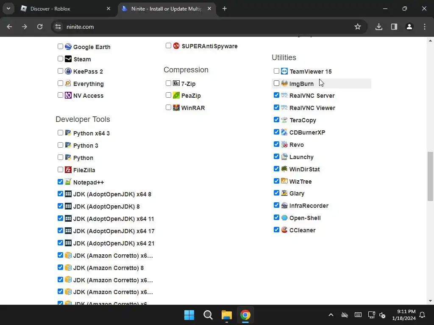The height and width of the screenshot is (325, 434).
Task: Check the WinRAR checkbox
Action: point(168,107)
